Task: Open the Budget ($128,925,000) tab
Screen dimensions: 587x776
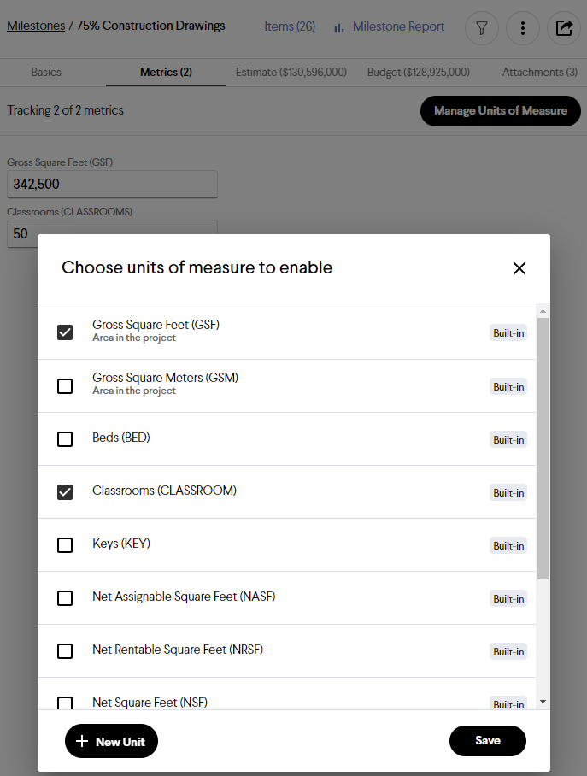Action: [418, 73]
